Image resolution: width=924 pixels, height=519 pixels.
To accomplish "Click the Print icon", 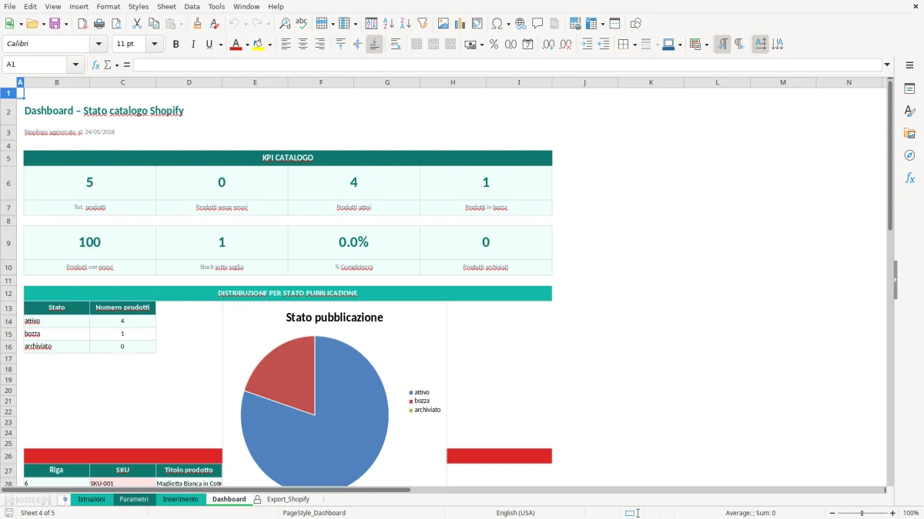I will (99, 24).
